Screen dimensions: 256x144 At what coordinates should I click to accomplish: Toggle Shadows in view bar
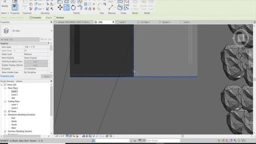click(x=77, y=136)
